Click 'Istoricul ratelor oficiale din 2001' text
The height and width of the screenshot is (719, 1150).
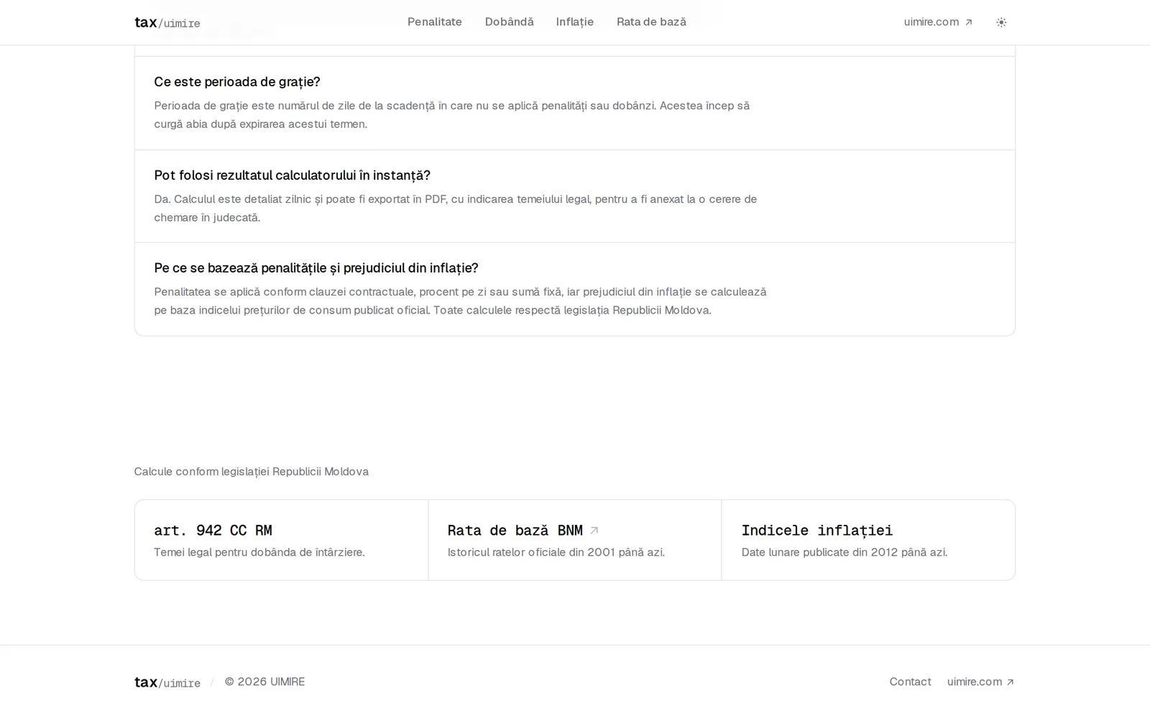tap(556, 552)
